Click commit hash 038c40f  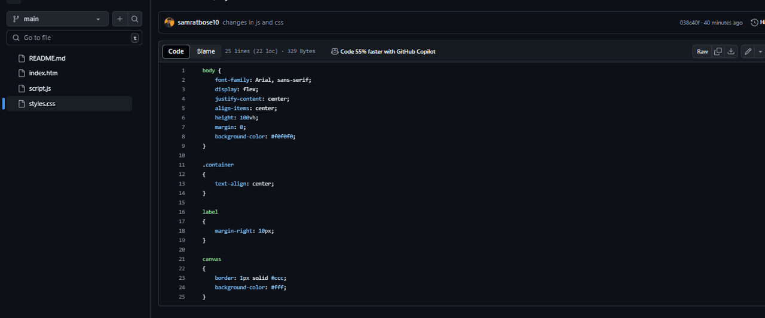tap(689, 23)
